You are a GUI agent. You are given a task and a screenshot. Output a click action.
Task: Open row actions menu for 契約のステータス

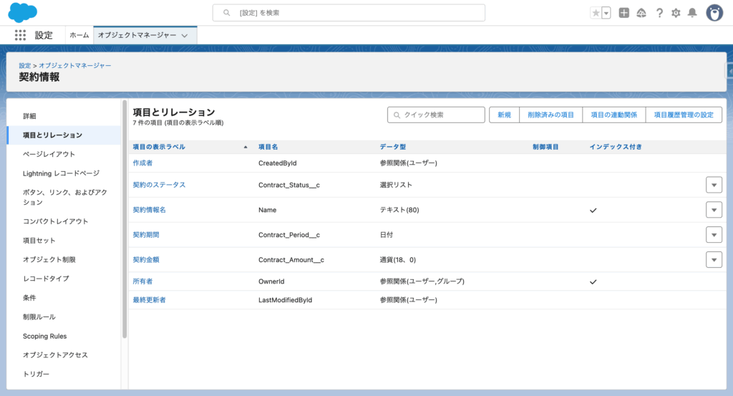click(x=714, y=185)
